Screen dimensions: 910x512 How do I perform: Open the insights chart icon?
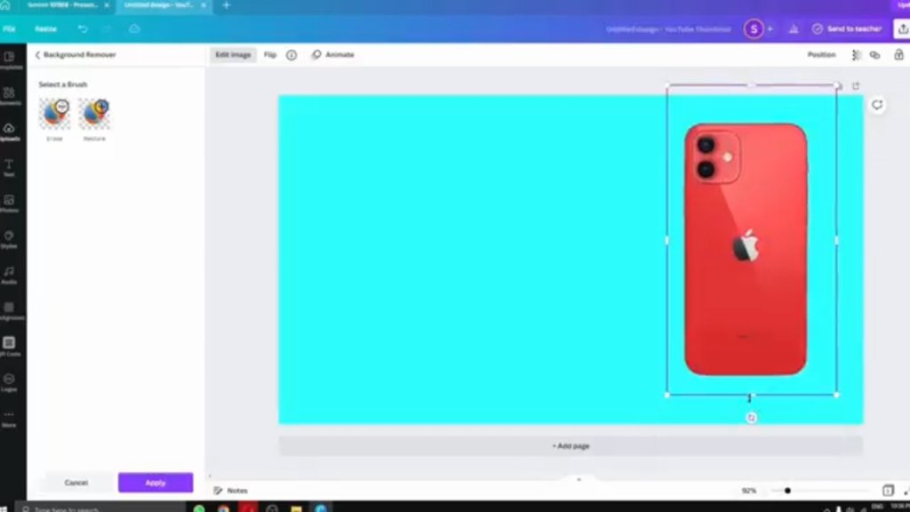click(794, 28)
